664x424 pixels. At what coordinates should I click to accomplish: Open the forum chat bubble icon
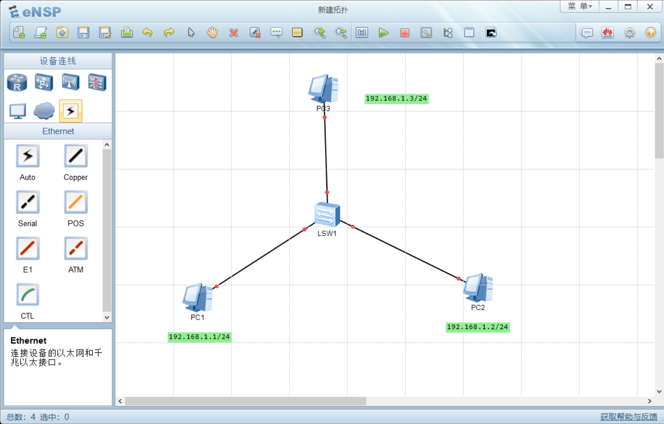pyautogui.click(x=587, y=33)
